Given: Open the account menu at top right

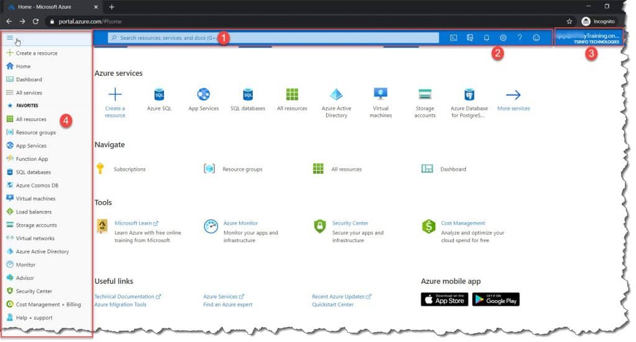Looking at the screenshot, I should coord(589,38).
